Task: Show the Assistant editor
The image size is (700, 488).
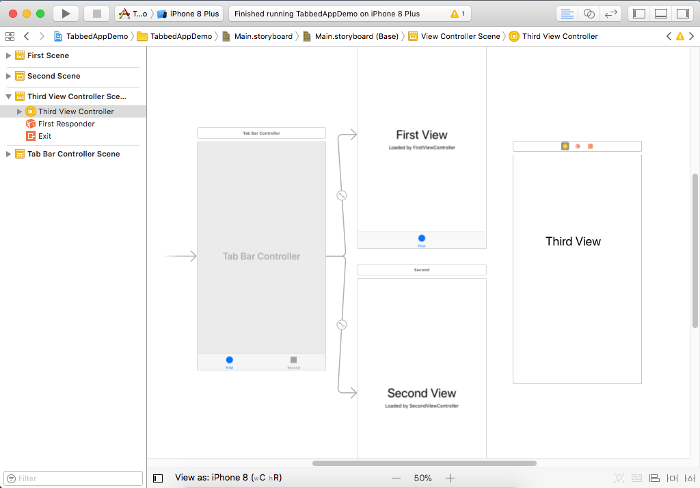Action: (x=589, y=14)
